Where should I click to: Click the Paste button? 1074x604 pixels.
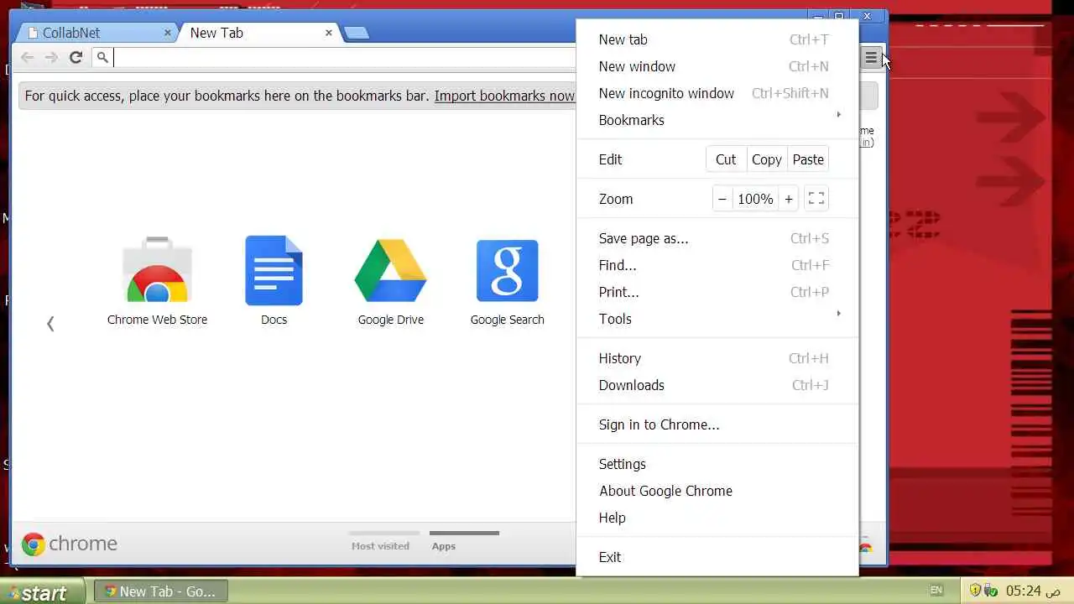pyautogui.click(x=808, y=159)
